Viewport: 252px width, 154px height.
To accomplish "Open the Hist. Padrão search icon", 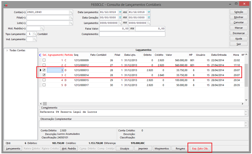I will 42,28.
